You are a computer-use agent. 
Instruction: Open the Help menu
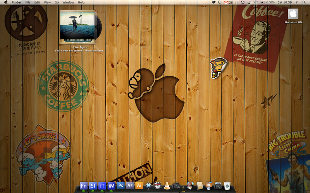coord(81,2)
